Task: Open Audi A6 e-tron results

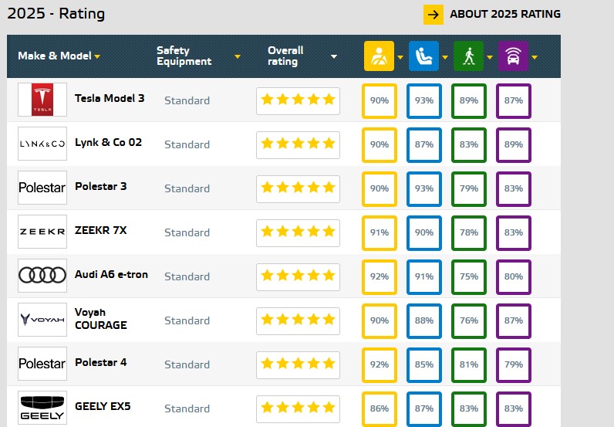Action: 111,274
